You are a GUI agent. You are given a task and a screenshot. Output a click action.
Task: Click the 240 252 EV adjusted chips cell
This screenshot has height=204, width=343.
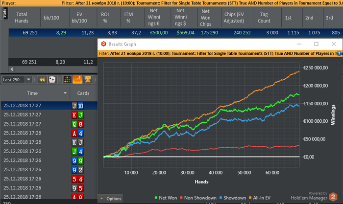point(242,33)
